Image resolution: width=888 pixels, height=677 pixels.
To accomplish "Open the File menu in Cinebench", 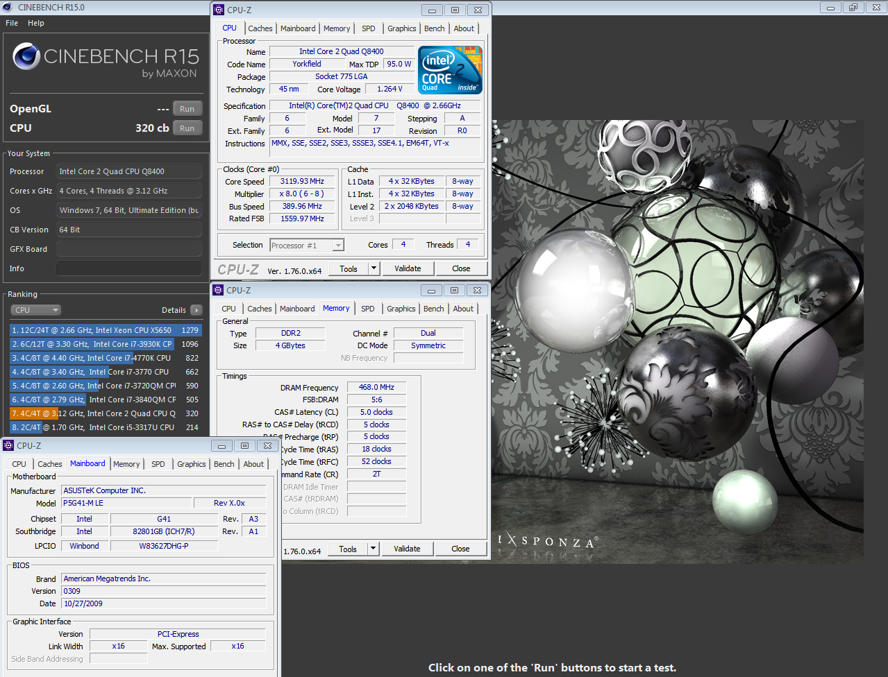I will point(12,23).
